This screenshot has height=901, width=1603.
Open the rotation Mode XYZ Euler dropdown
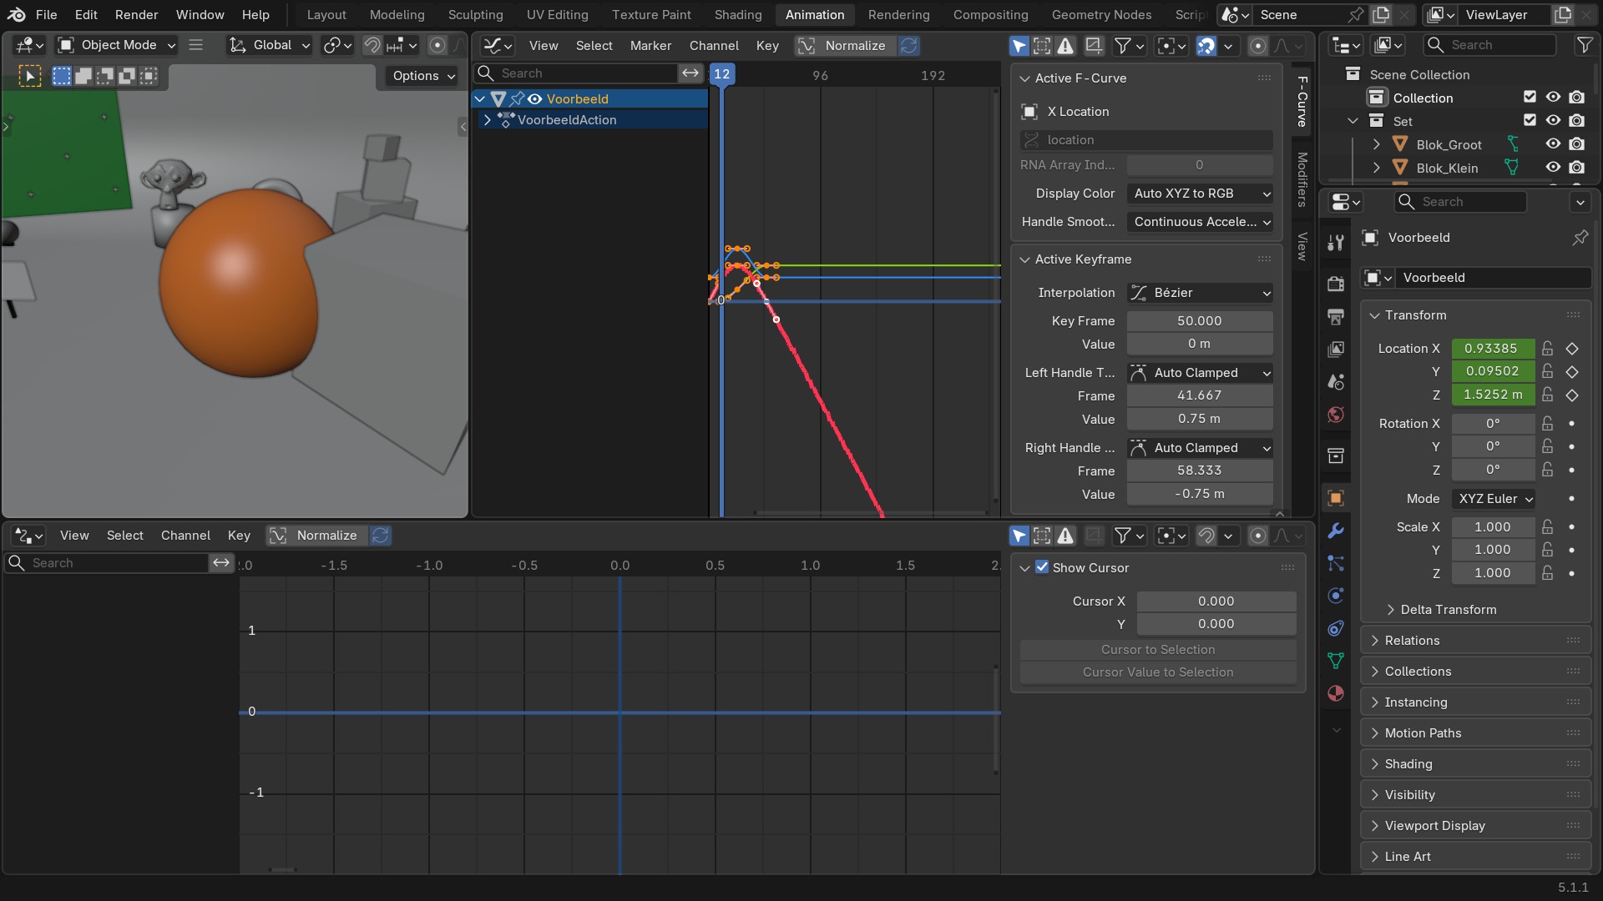click(x=1494, y=499)
